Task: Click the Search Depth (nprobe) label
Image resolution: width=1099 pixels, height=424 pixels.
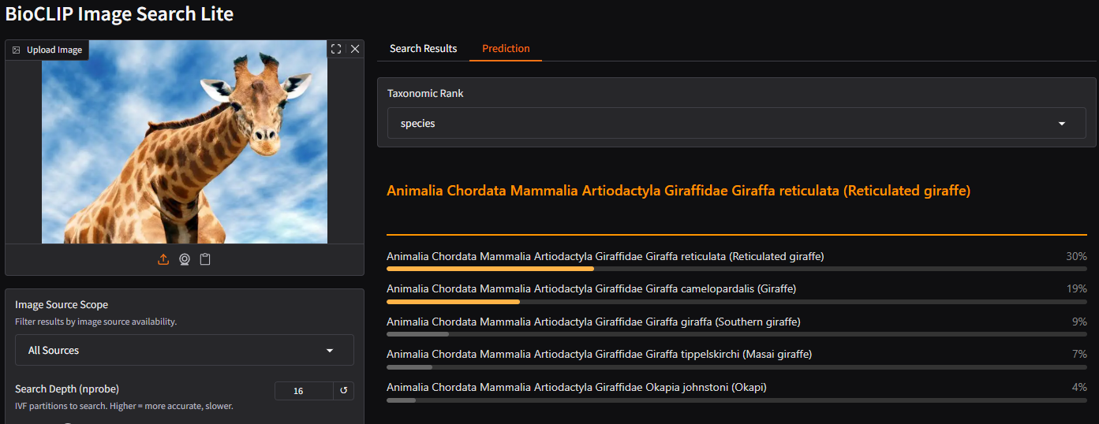Action: point(67,389)
